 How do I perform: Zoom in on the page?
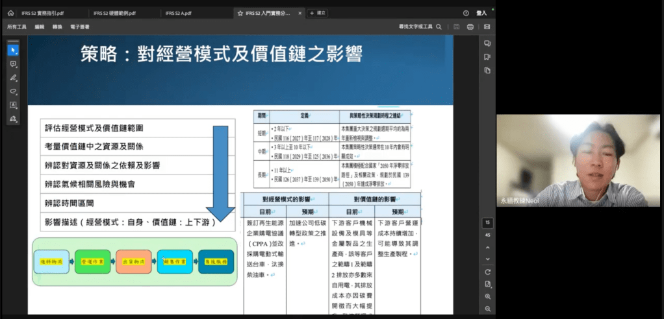tap(487, 296)
